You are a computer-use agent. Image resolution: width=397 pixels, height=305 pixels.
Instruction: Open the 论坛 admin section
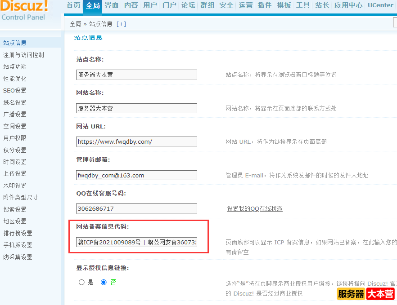(x=189, y=6)
